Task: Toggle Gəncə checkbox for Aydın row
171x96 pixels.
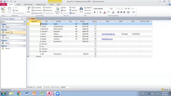Action: pyautogui.click(x=95, y=41)
